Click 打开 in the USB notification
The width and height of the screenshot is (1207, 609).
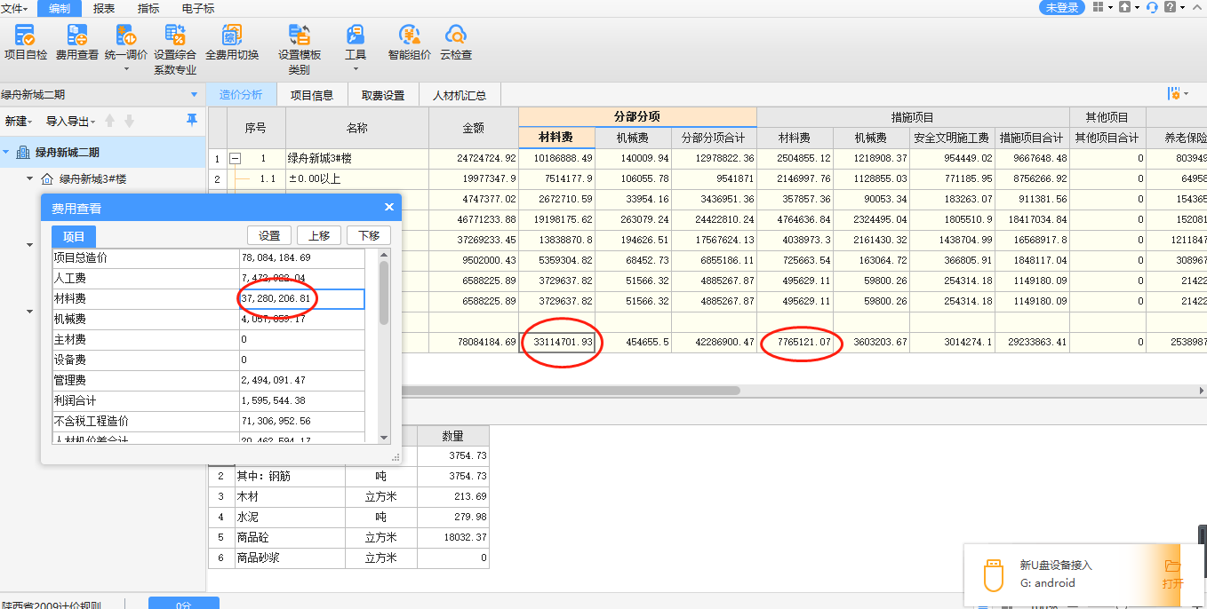pyautogui.click(x=1173, y=574)
